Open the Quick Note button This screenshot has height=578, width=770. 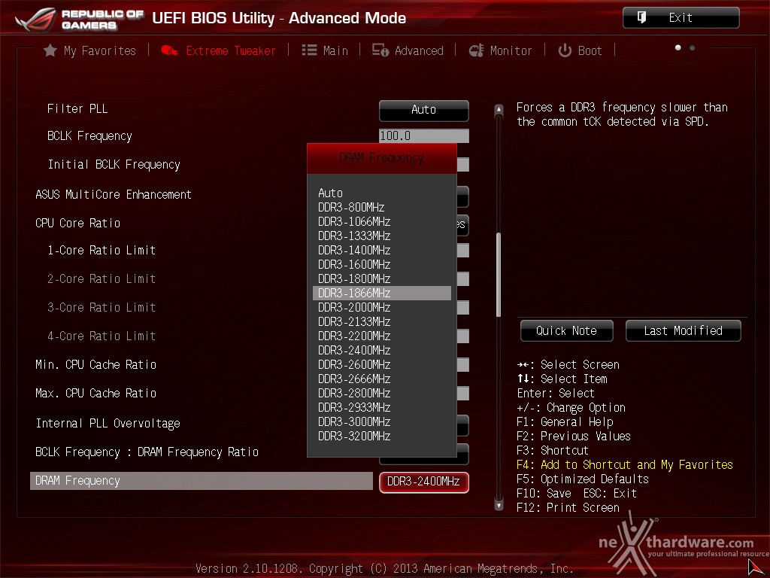pos(567,331)
